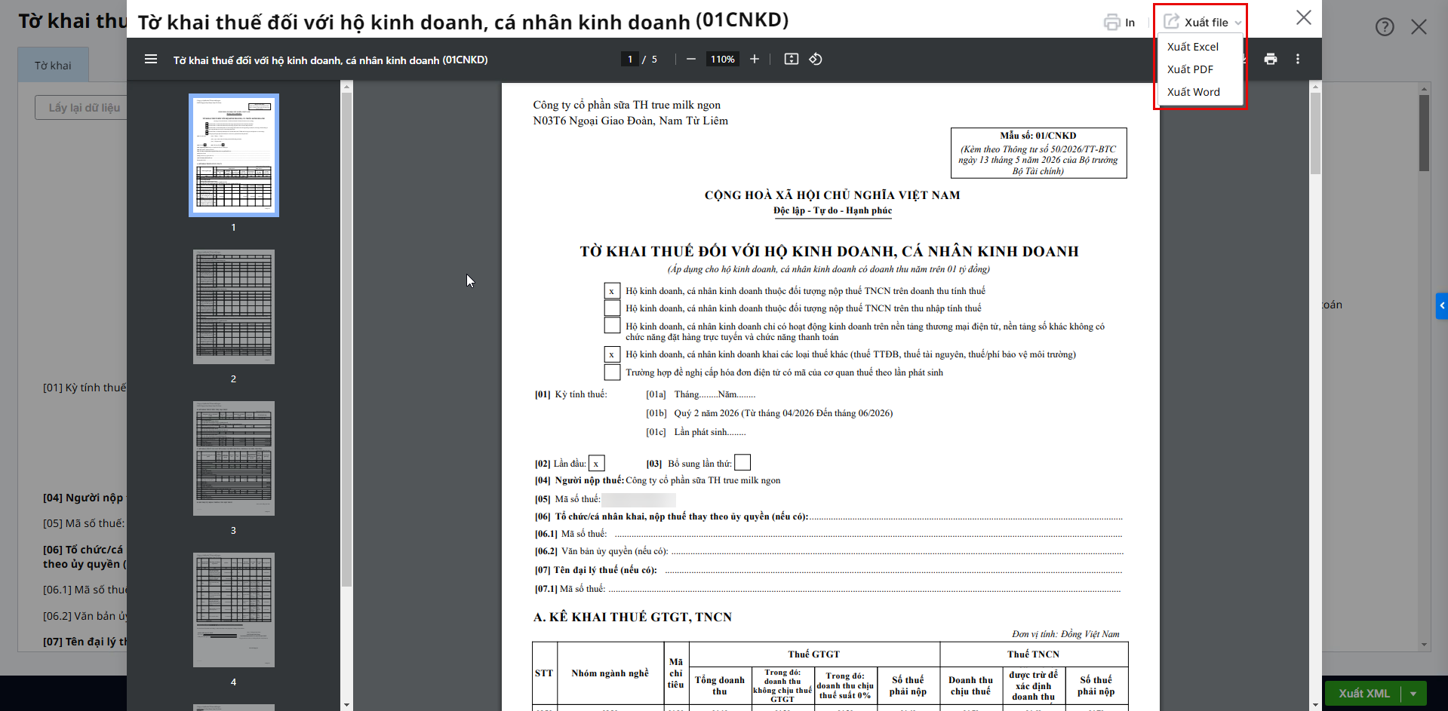The image size is (1448, 711).
Task: Rotate the document counterclockwise
Action: (816, 59)
